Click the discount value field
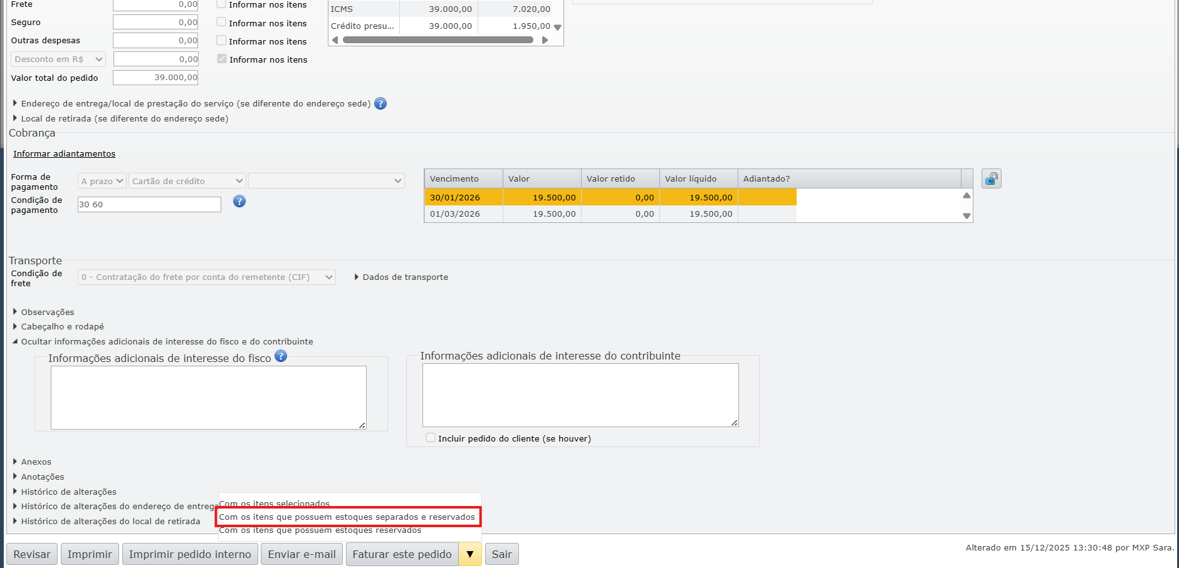Screen dimensions: 1179x568 (x=156, y=59)
